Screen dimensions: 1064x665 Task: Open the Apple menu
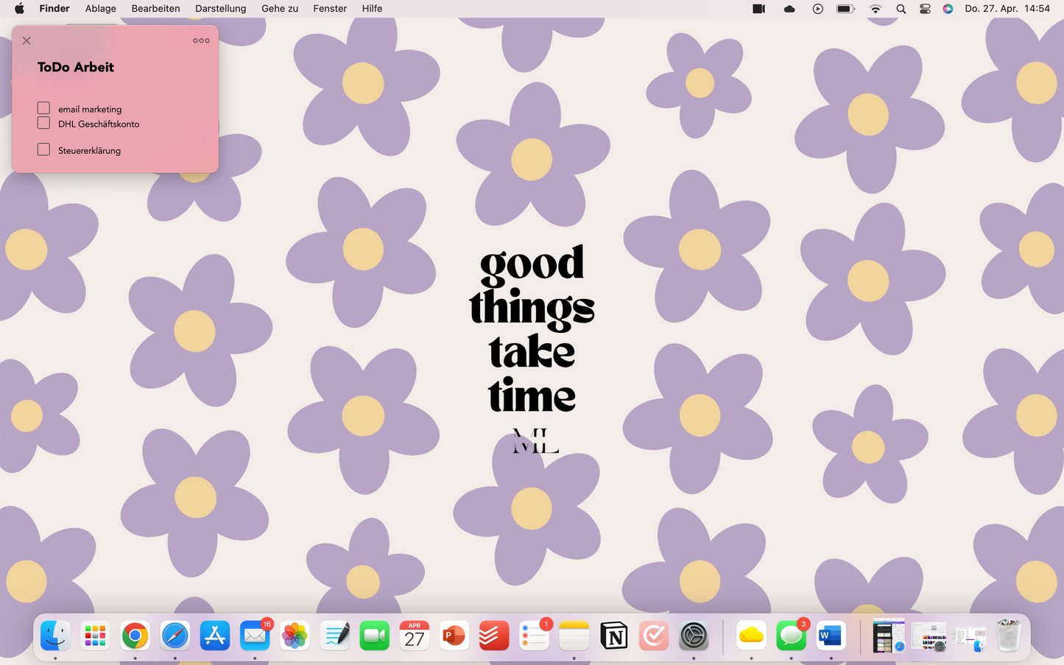click(x=19, y=9)
